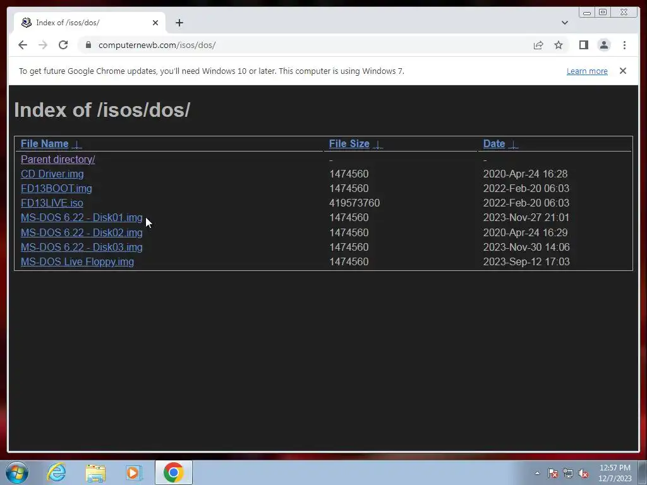The height and width of the screenshot is (485, 647).
Task: Download MS-DOS 6.22 - Disk01.img
Action: (x=82, y=217)
